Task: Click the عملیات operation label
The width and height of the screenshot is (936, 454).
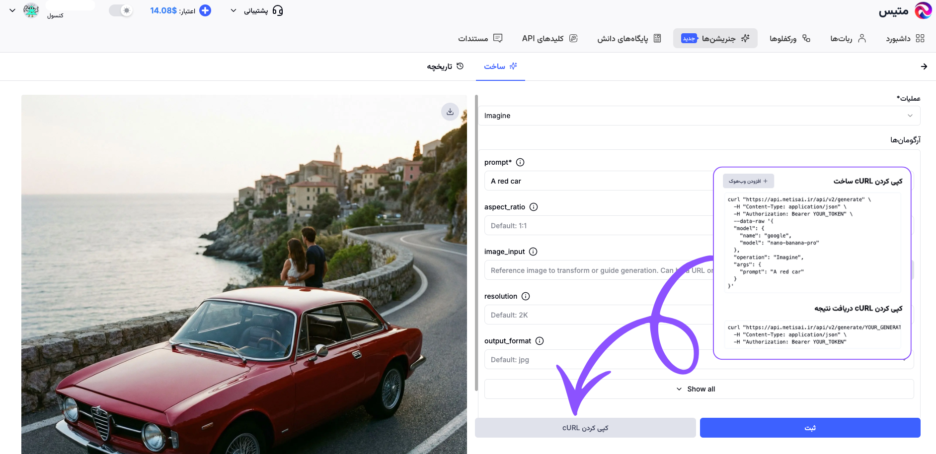Action: click(909, 98)
